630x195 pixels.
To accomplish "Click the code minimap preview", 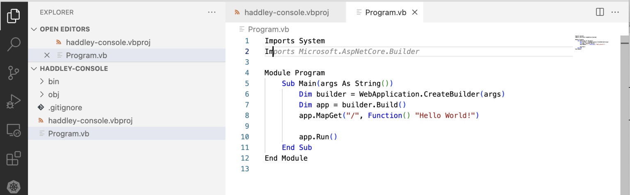I will [592, 43].
